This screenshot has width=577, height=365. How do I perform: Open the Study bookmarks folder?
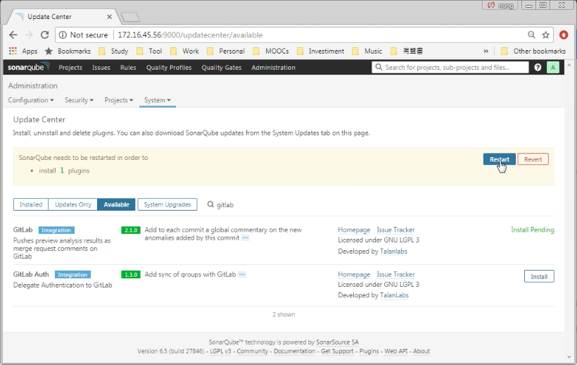tap(114, 51)
